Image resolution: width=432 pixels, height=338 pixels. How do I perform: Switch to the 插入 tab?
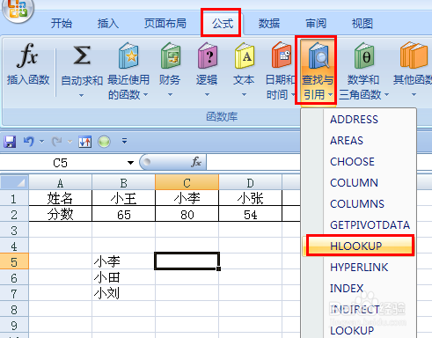coord(108,24)
